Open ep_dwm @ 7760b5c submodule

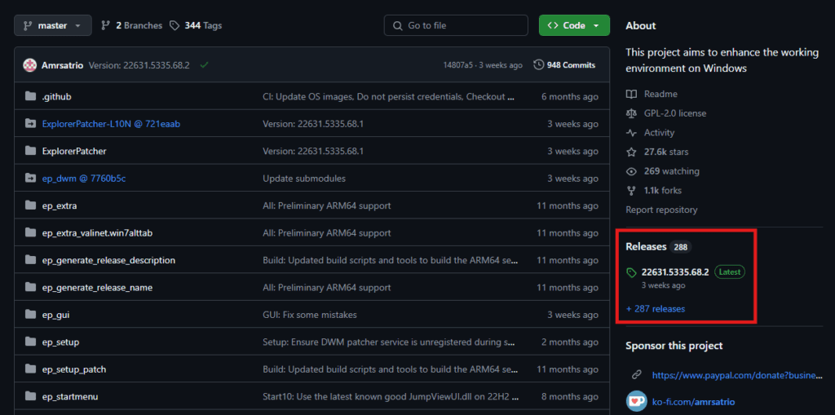click(84, 179)
